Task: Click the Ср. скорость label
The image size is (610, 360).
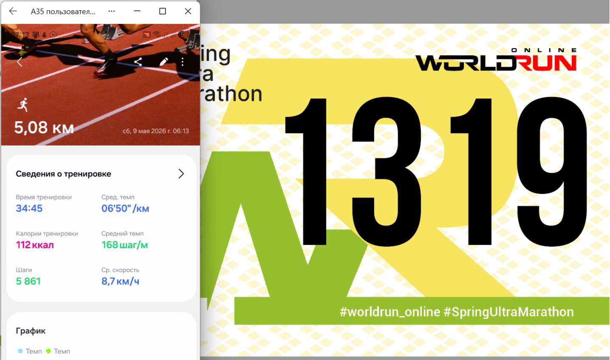Action: pos(120,270)
